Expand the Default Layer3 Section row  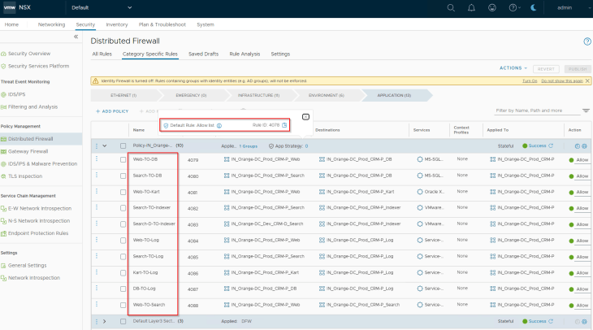click(105, 321)
